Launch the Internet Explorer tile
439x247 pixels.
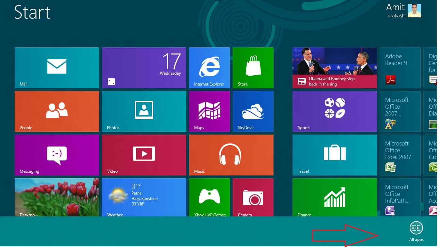(x=209, y=68)
